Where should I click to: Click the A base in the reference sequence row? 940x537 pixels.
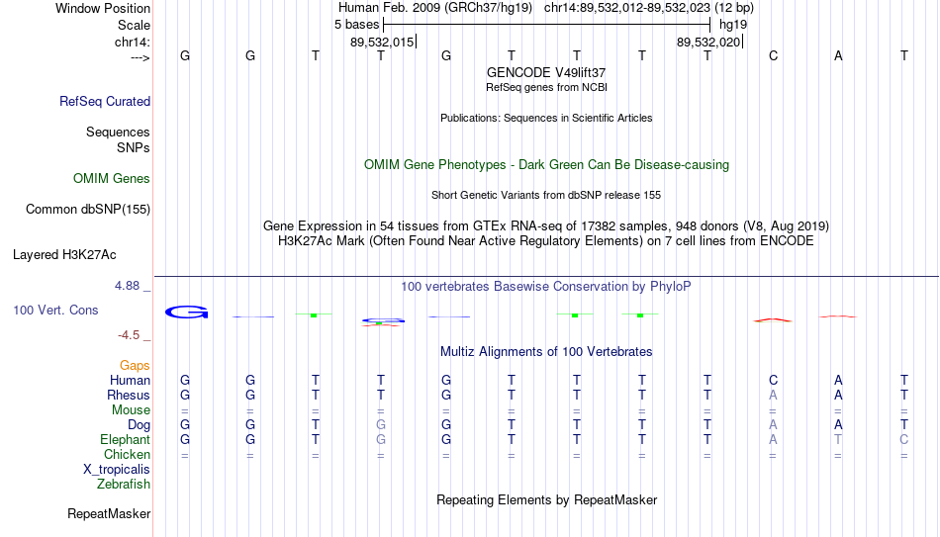tap(838, 56)
